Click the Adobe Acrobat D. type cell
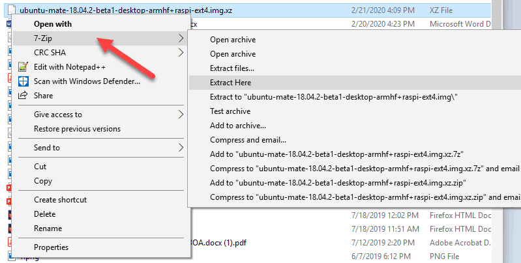 click(460, 242)
